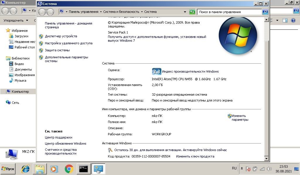
Task: Open Счетчики и средства производительности link
Action: pyautogui.click(x=61, y=152)
